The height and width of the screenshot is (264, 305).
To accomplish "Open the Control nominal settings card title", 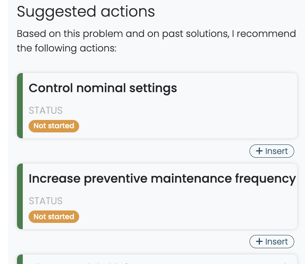I will [103, 88].
